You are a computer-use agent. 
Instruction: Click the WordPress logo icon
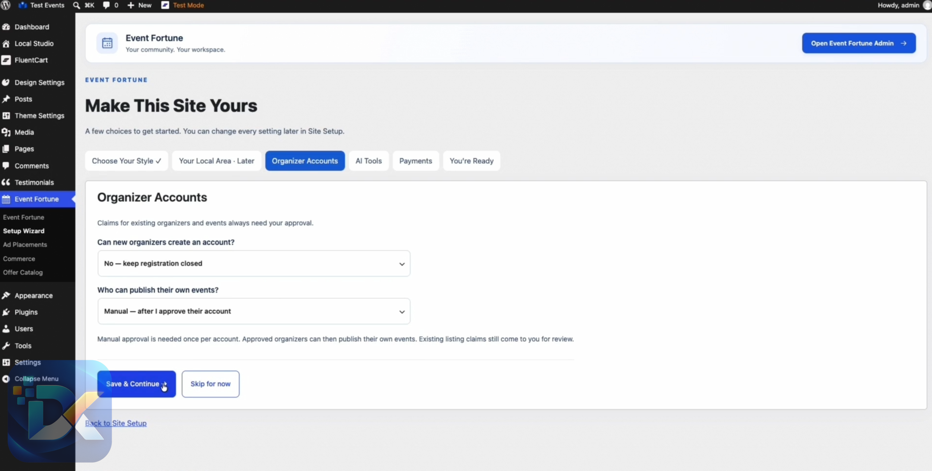5,5
